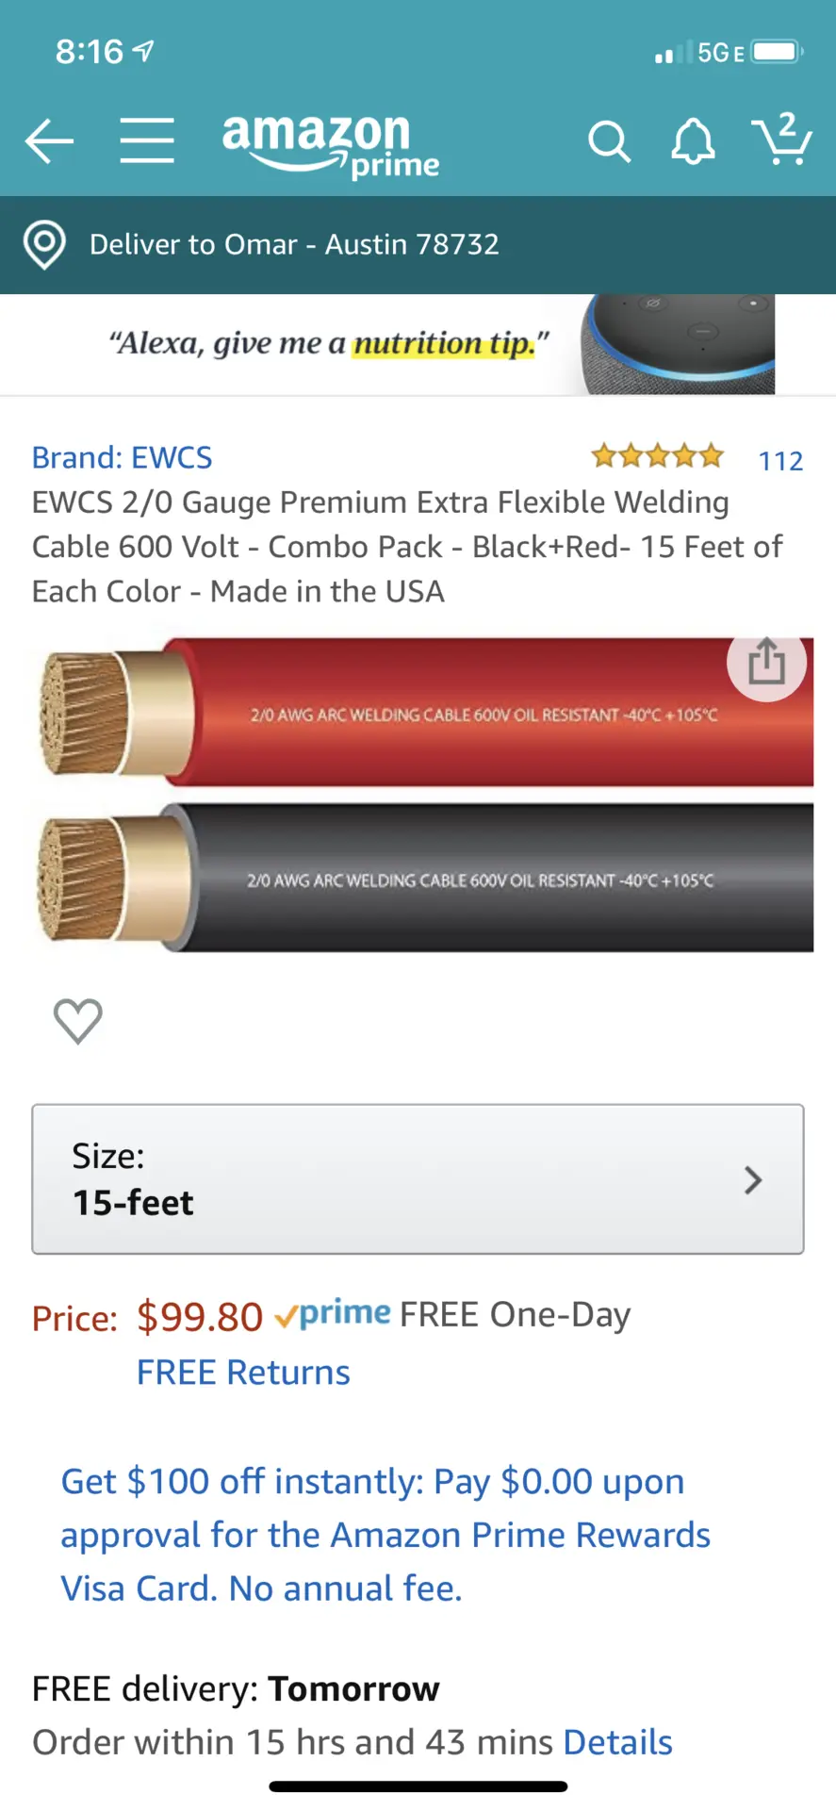Open Brand: EWCS link
836x1810 pixels.
pyautogui.click(x=123, y=457)
